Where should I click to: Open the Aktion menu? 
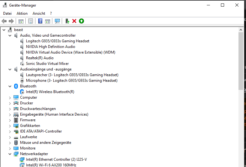coord(22,13)
